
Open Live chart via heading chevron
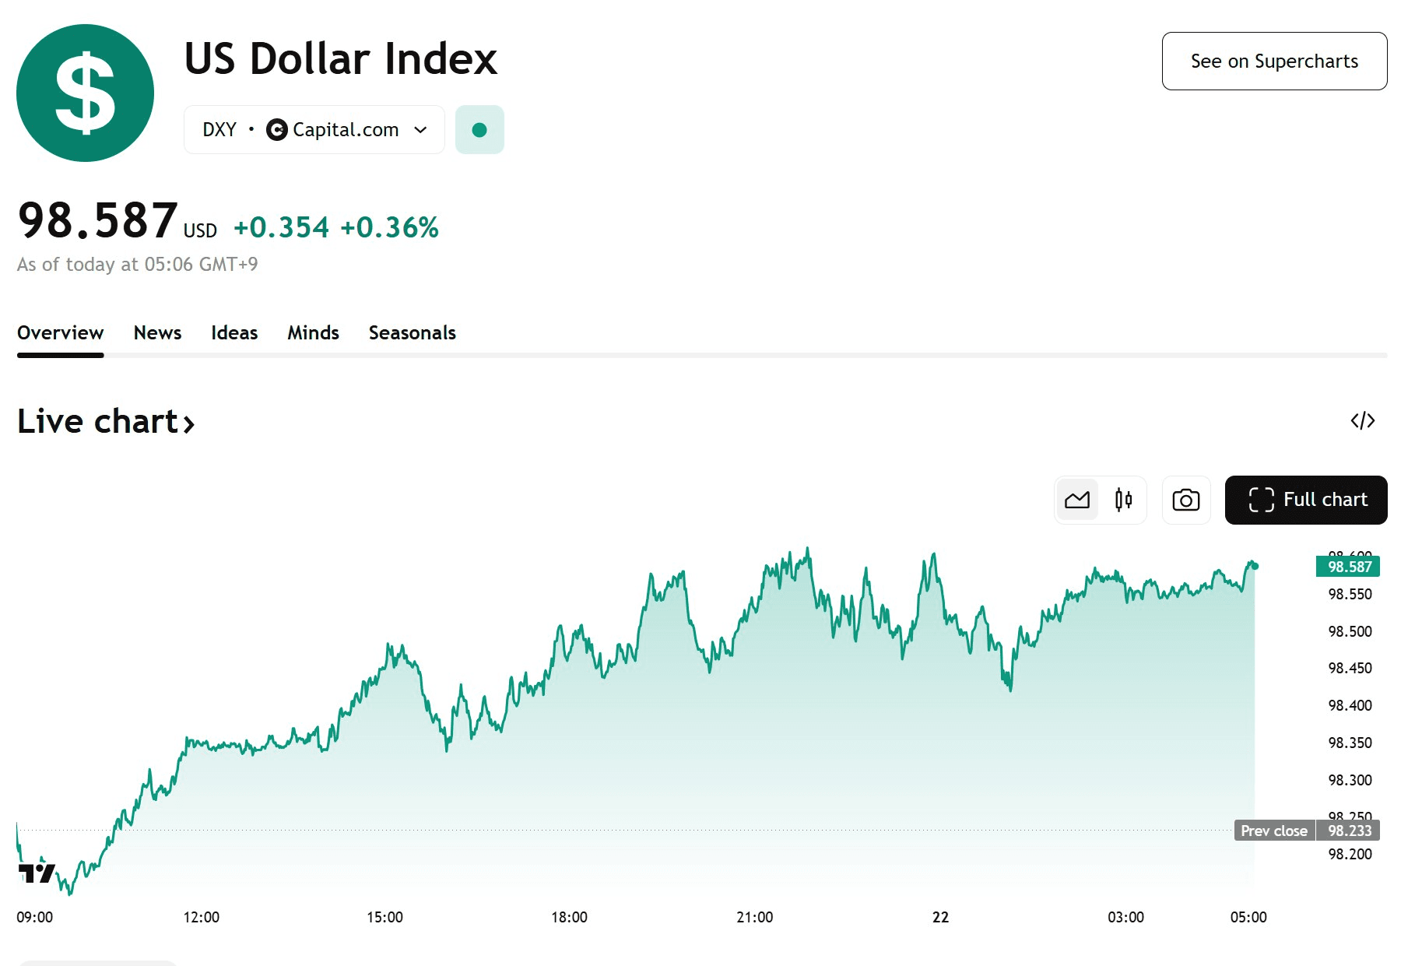188,423
